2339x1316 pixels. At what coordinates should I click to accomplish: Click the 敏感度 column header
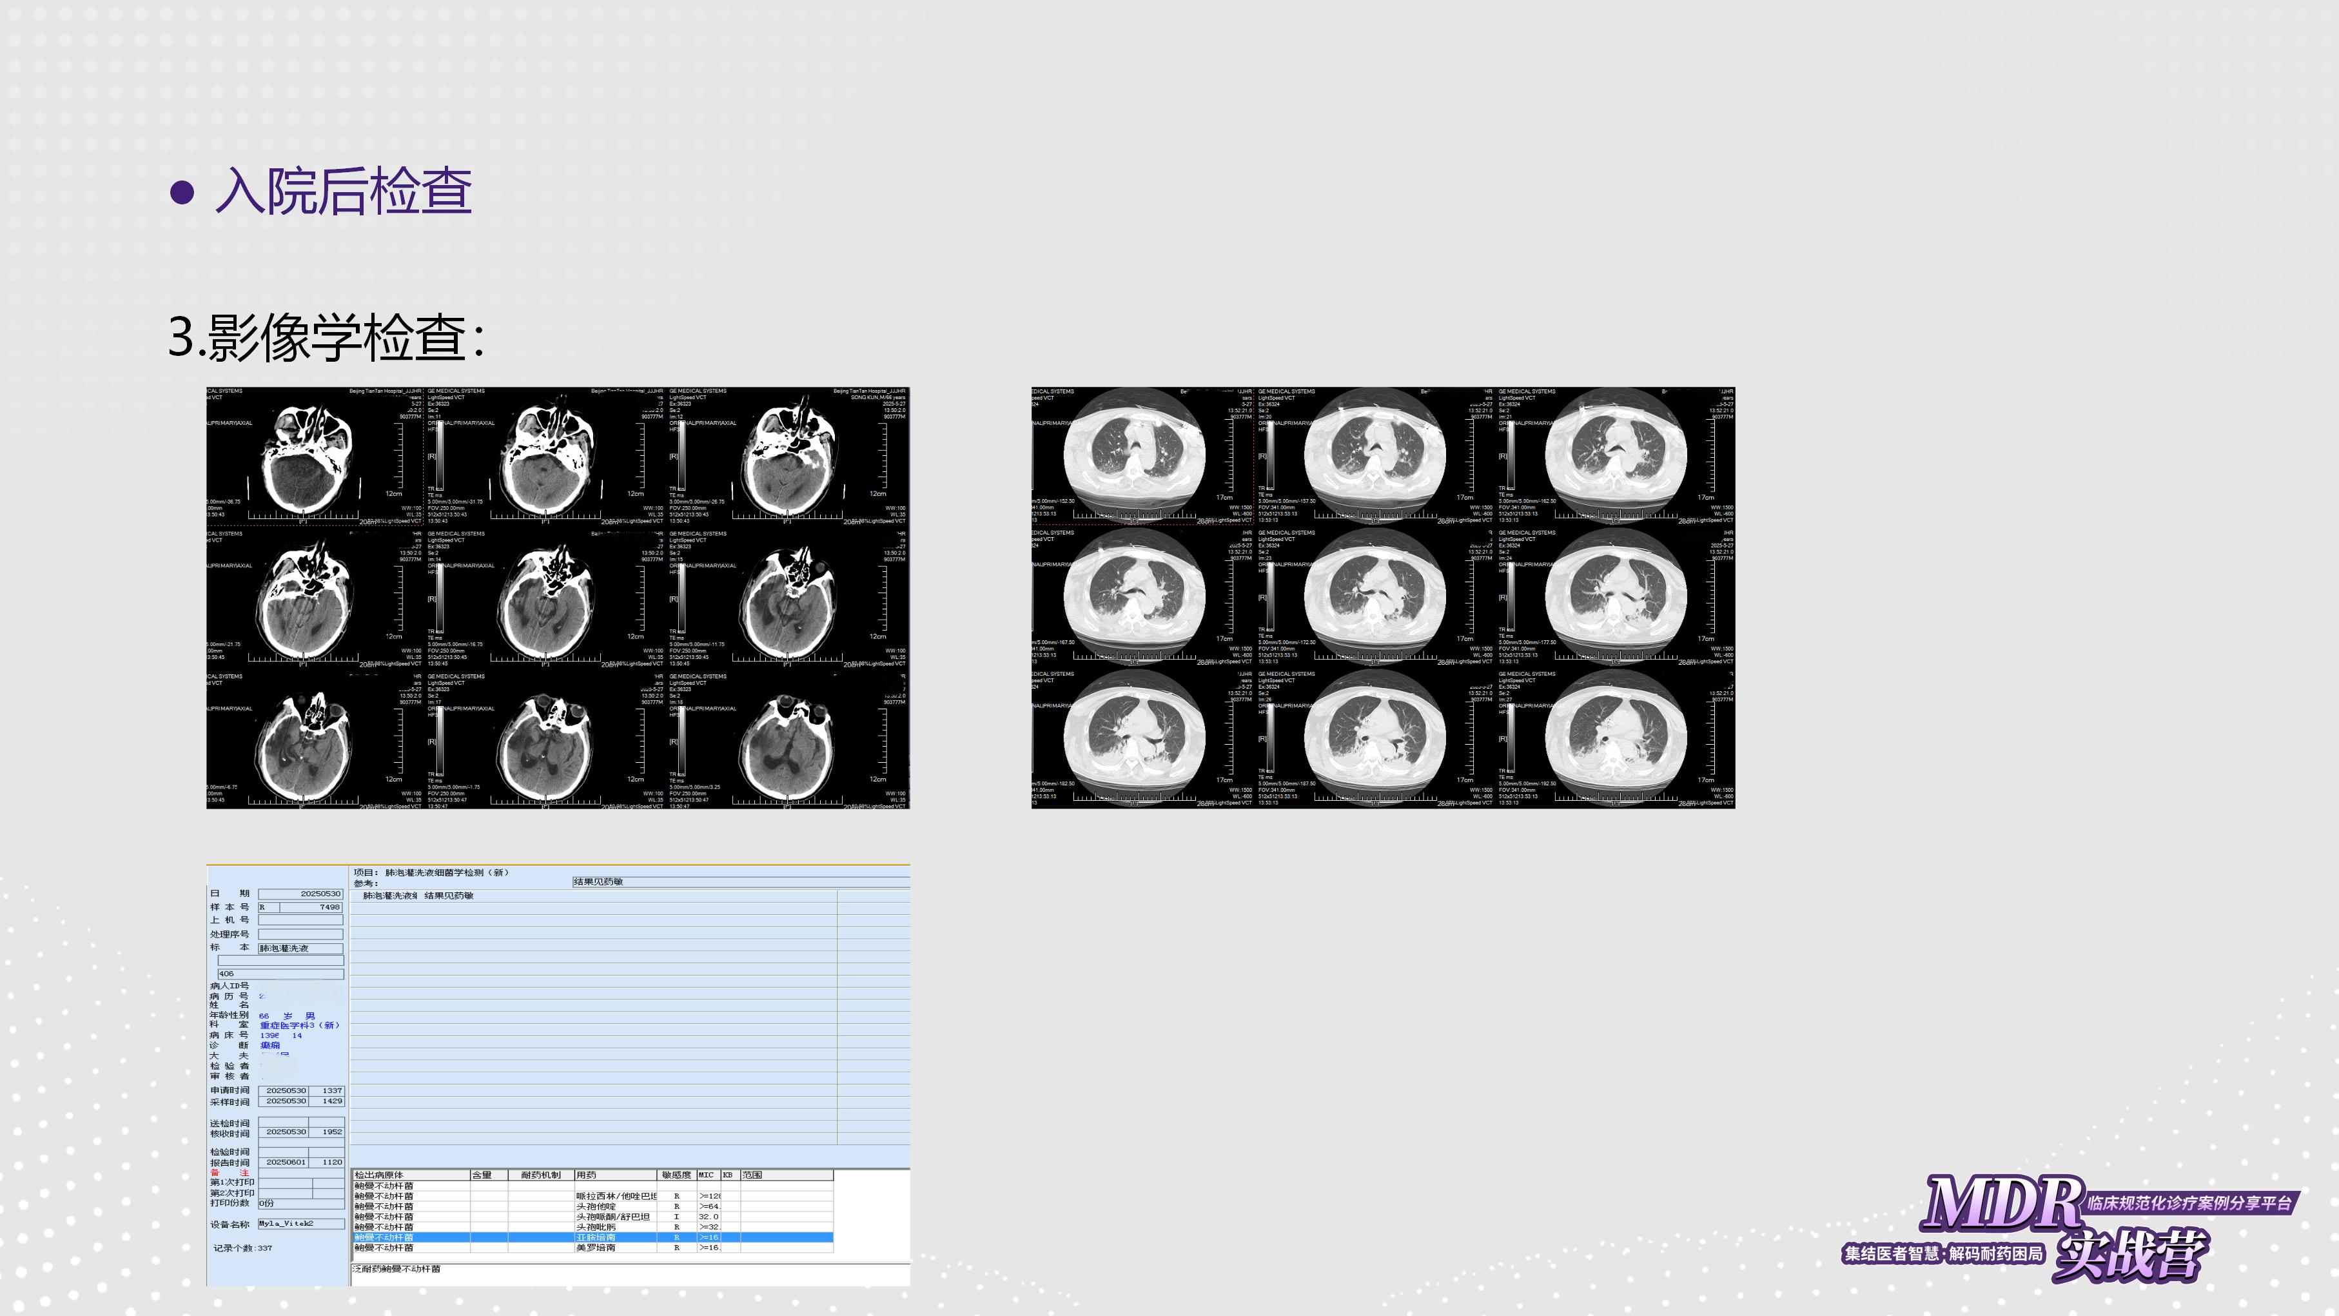click(676, 1175)
